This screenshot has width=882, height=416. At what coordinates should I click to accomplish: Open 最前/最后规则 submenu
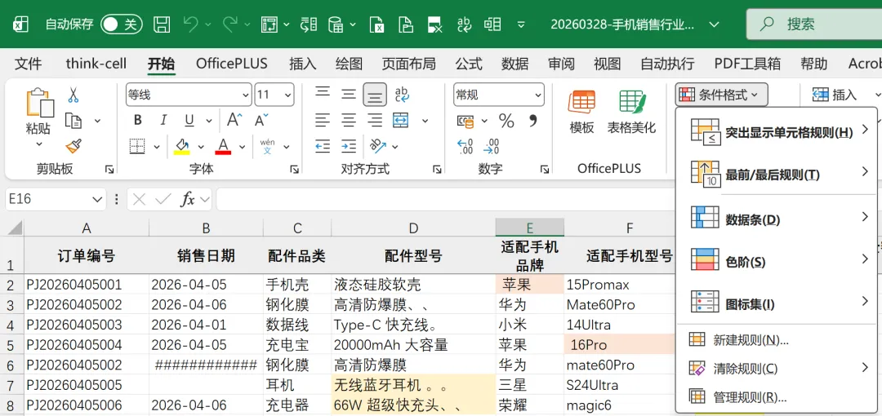pos(777,175)
